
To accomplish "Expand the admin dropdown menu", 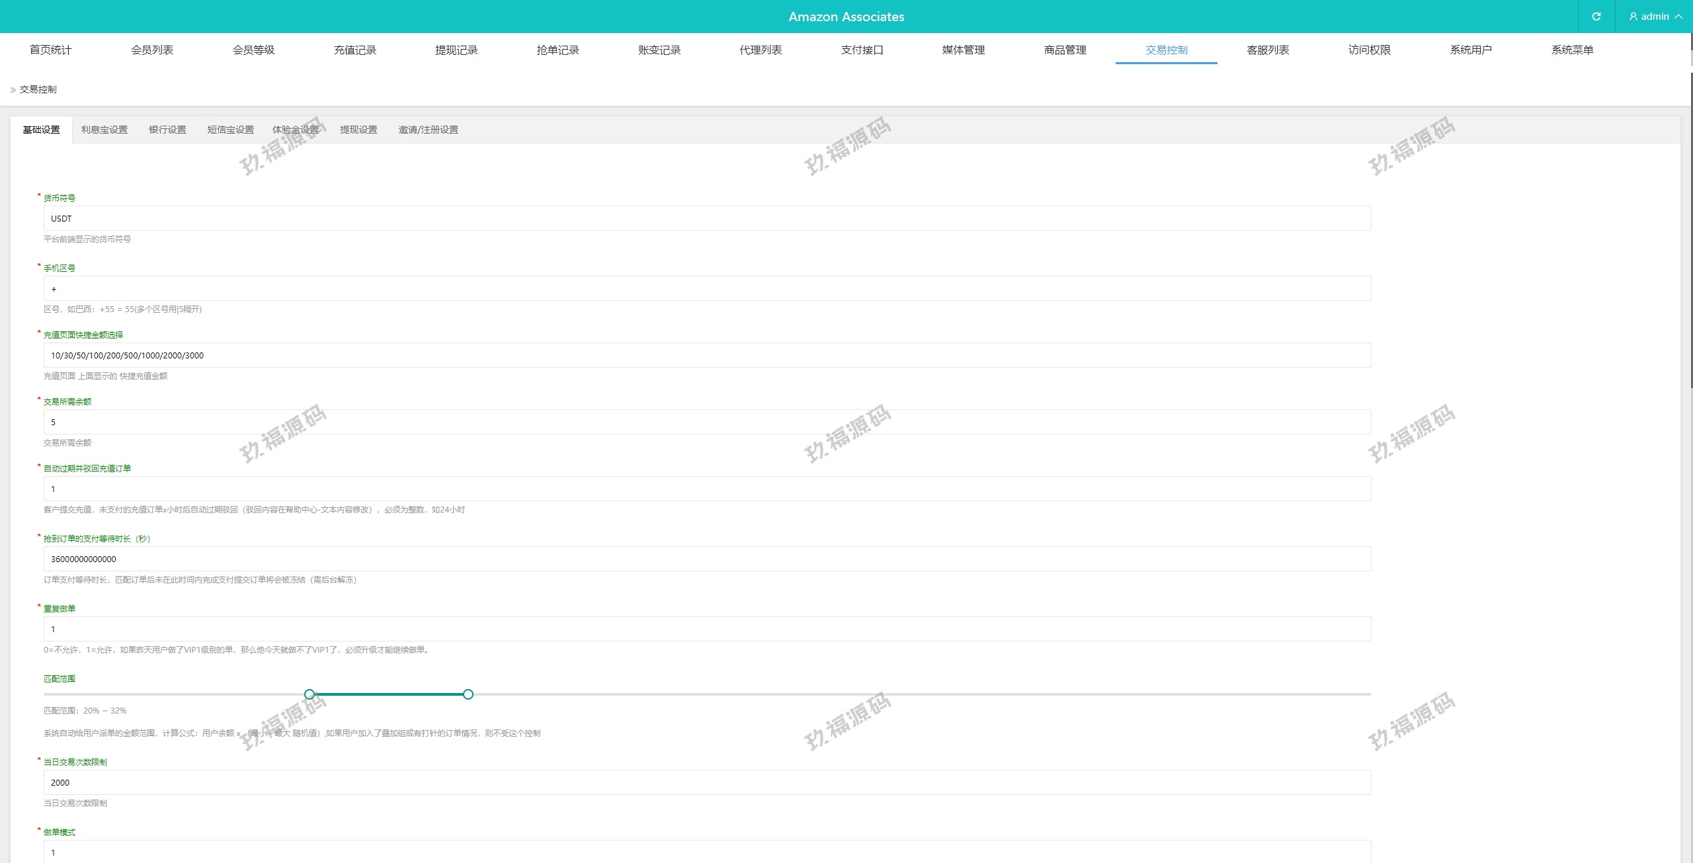I will (x=1678, y=17).
